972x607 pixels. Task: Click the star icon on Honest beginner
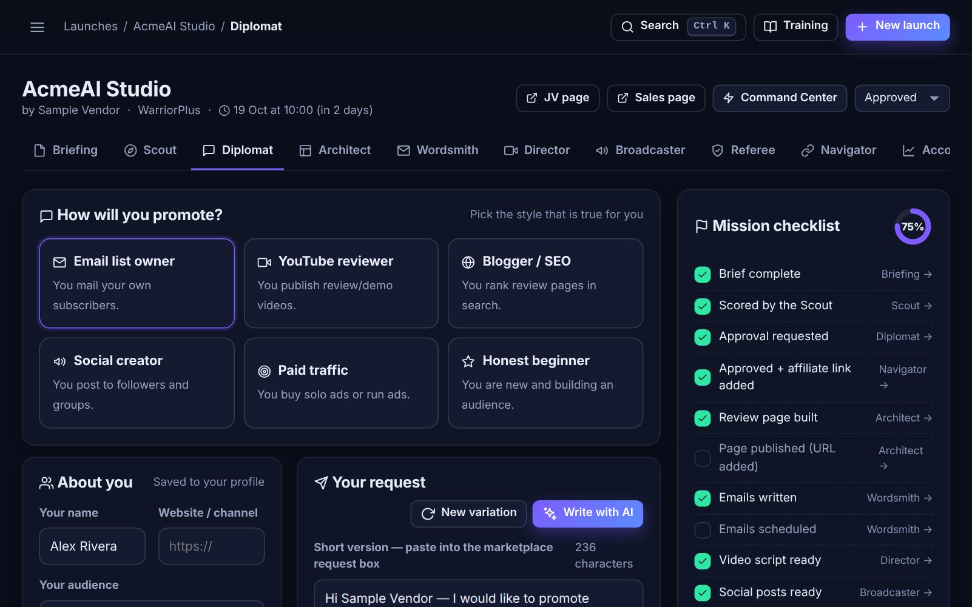tap(468, 361)
